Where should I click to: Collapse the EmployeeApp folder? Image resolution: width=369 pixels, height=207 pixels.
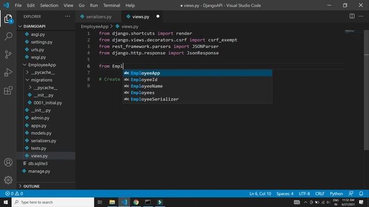tap(24, 65)
